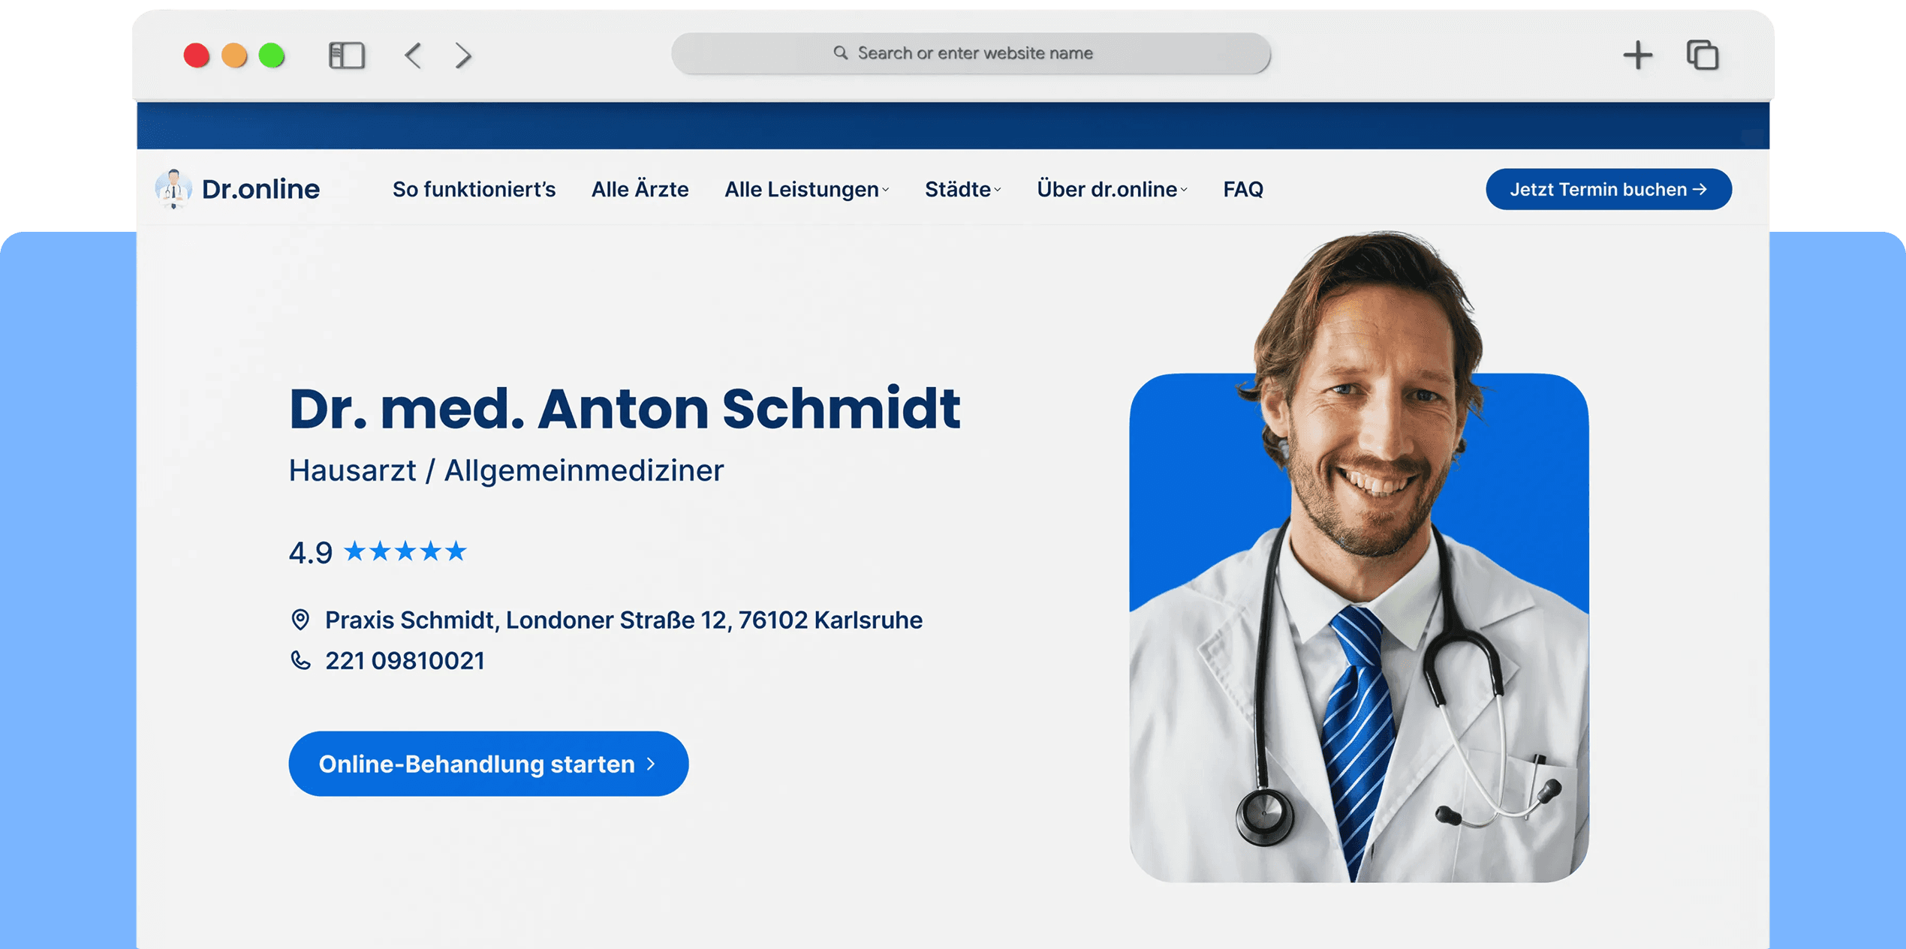Screen dimensions: 1906x949
Task: Toggle the browser sidebar icon
Action: 347,55
